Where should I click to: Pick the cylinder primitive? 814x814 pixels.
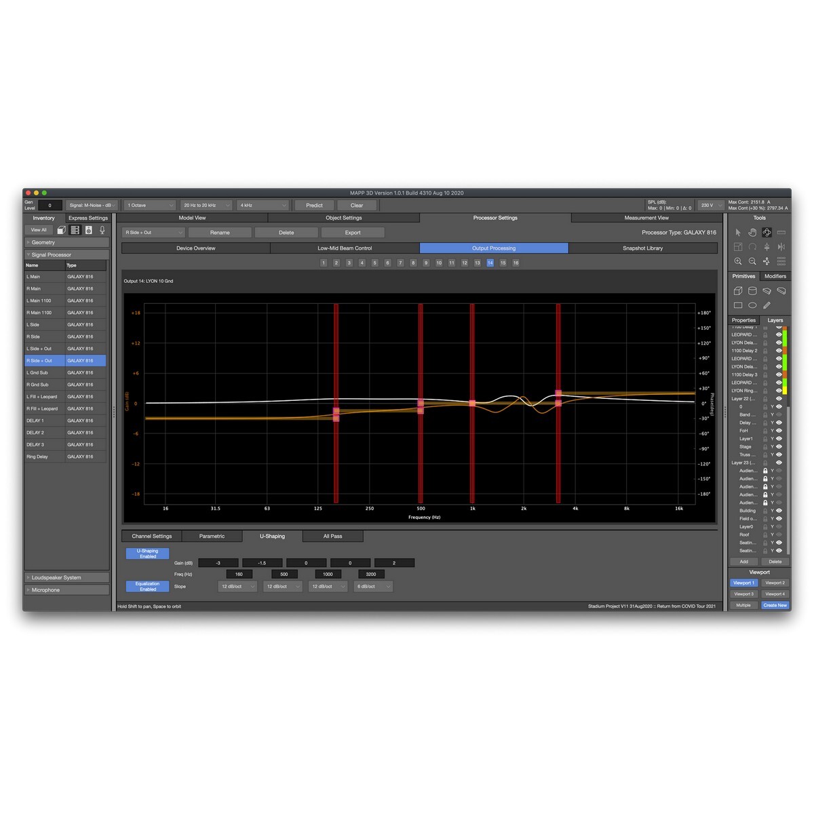click(752, 291)
